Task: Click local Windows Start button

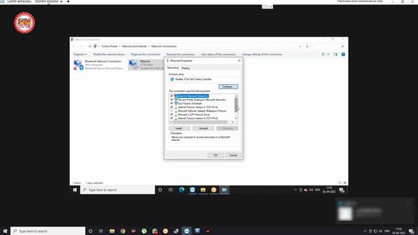Action: point(5,231)
